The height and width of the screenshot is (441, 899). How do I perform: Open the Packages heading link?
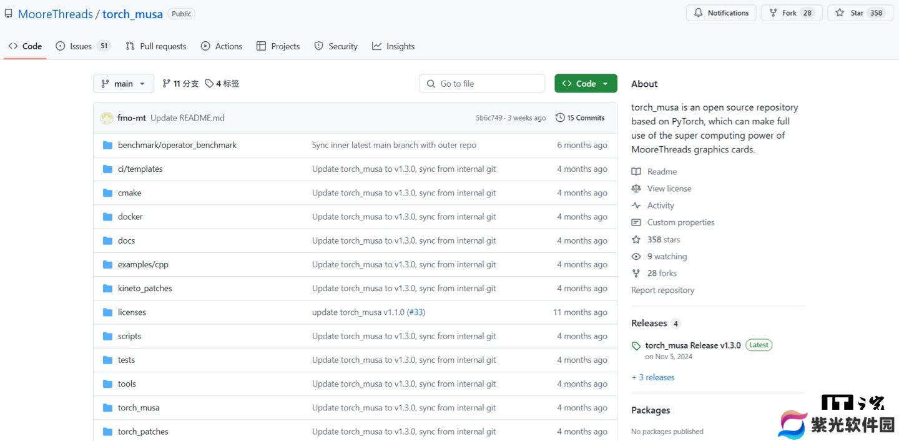[x=651, y=410]
